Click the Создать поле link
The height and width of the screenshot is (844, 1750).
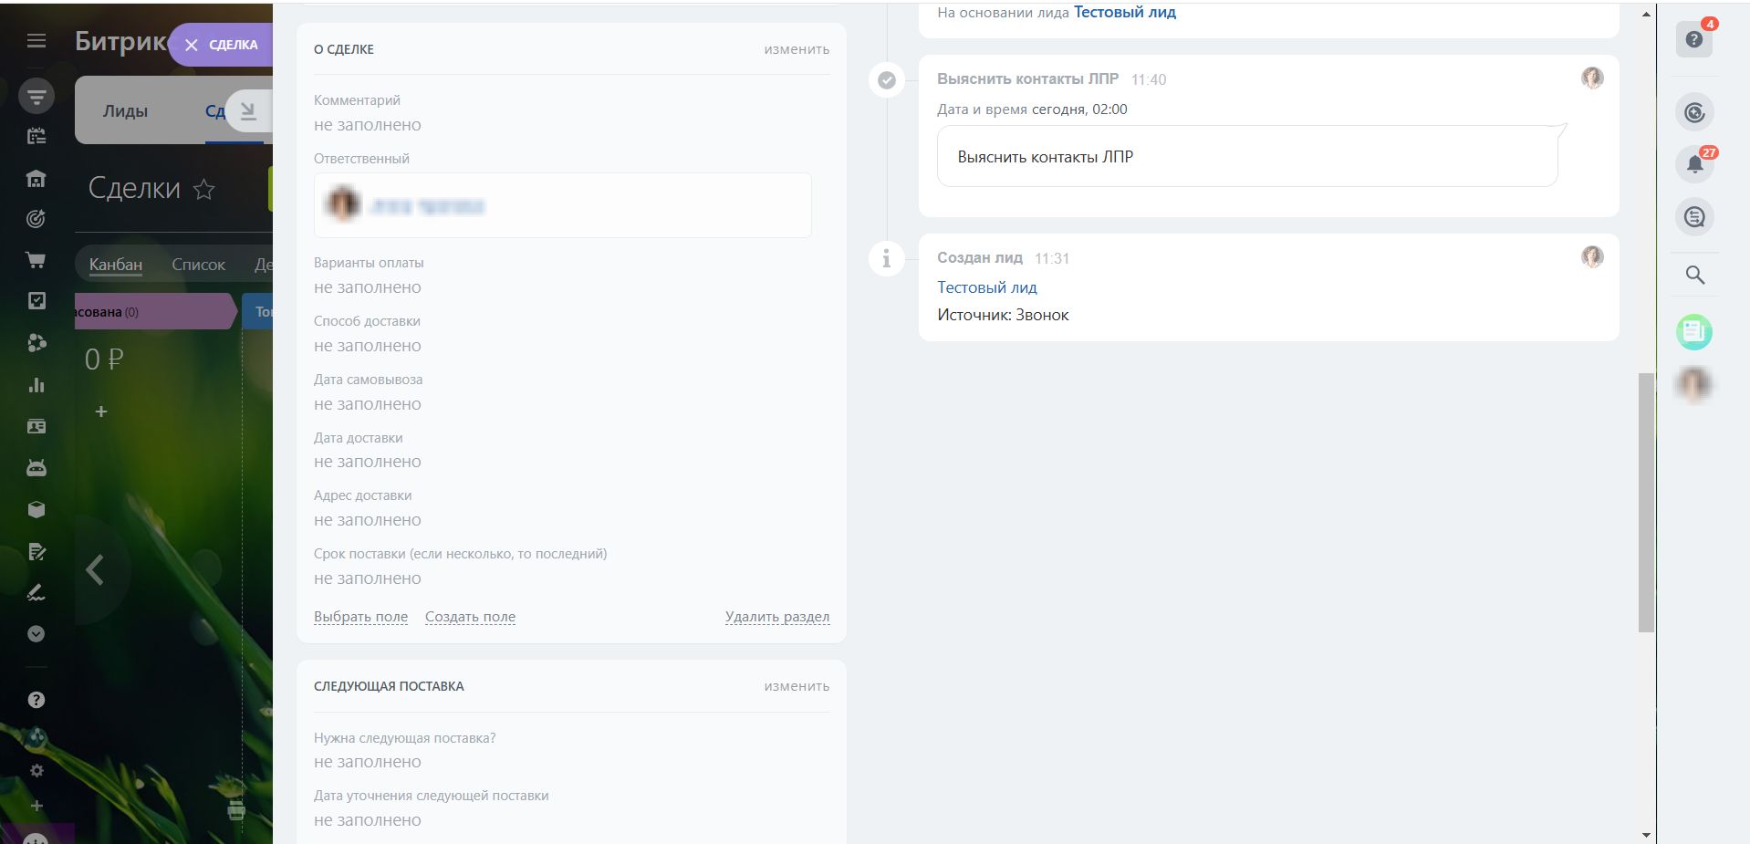point(470,617)
